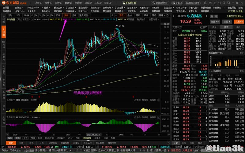Expand 沪深京排行 dropdown
Image resolution: width=245 pixels, height=153 pixels.
tap(33, 8)
